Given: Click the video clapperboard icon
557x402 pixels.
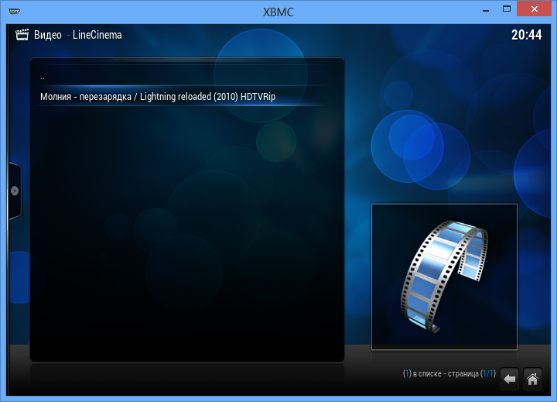Looking at the screenshot, I should click(22, 35).
